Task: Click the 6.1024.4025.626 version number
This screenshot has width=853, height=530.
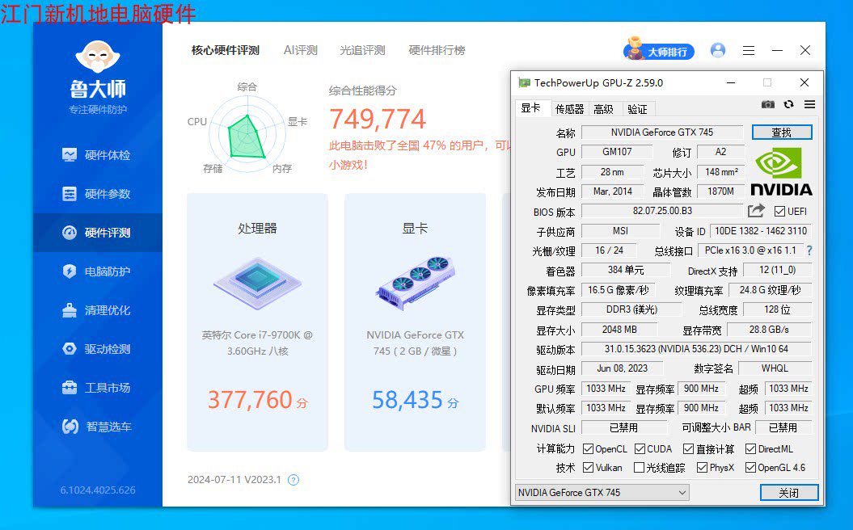Action: point(98,490)
